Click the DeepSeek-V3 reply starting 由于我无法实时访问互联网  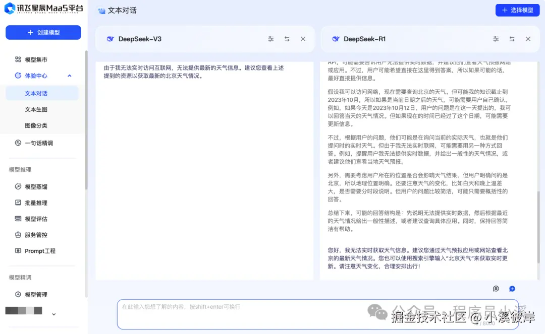[x=194, y=72]
